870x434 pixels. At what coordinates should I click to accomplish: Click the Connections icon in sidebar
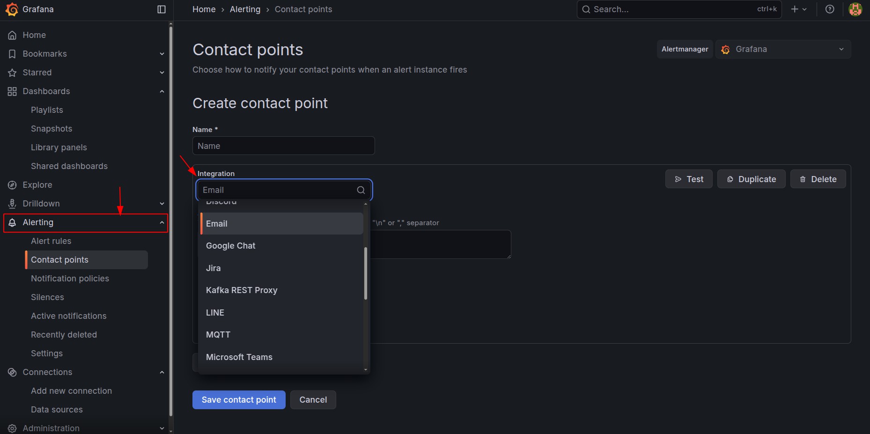[x=12, y=372]
